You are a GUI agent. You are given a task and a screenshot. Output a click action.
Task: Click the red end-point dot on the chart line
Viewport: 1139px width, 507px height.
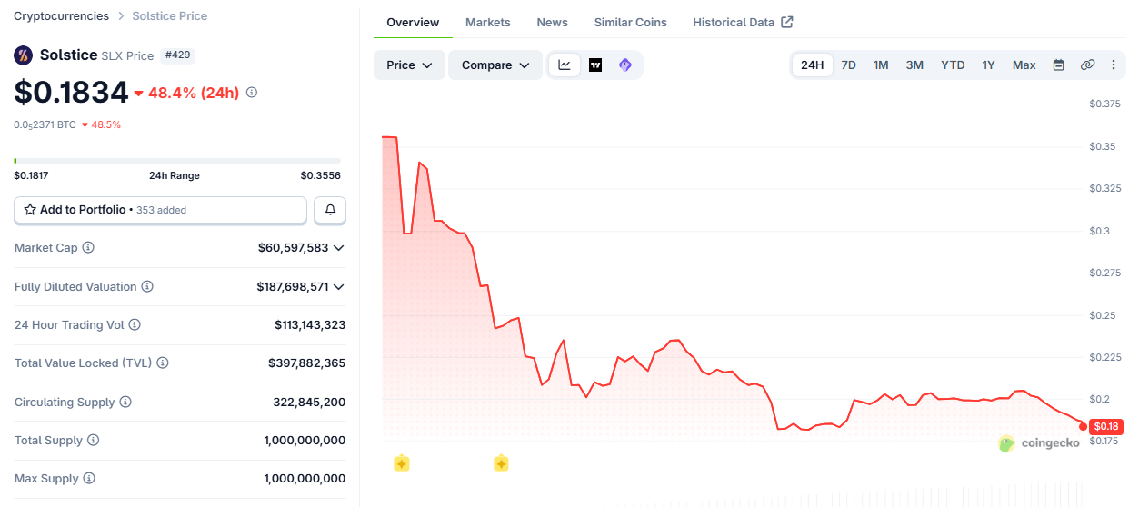coord(1083,425)
